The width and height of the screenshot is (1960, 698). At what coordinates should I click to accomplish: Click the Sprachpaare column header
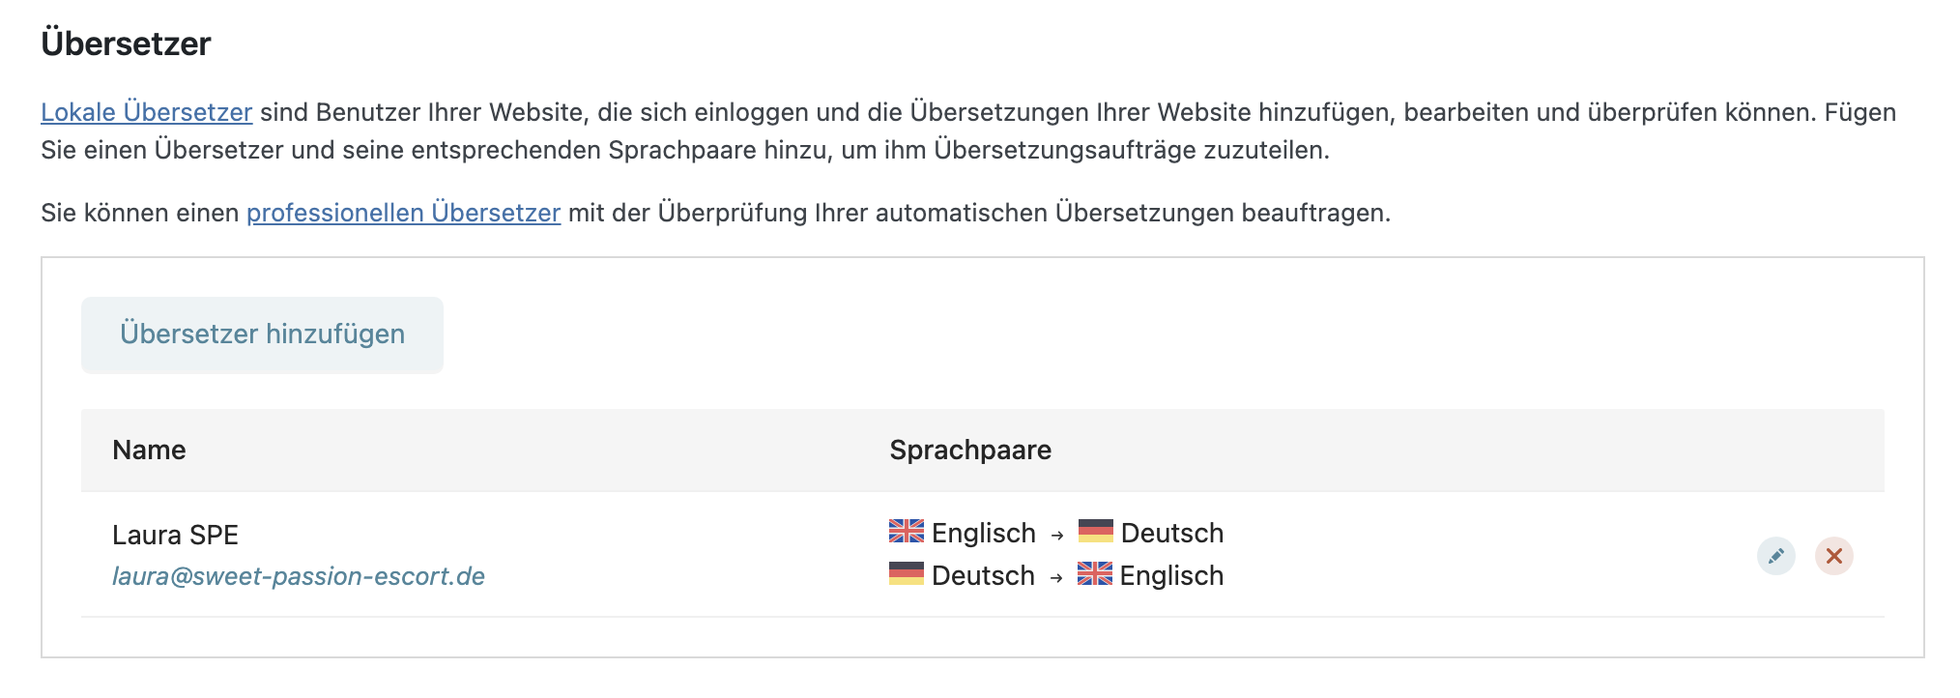click(x=970, y=450)
